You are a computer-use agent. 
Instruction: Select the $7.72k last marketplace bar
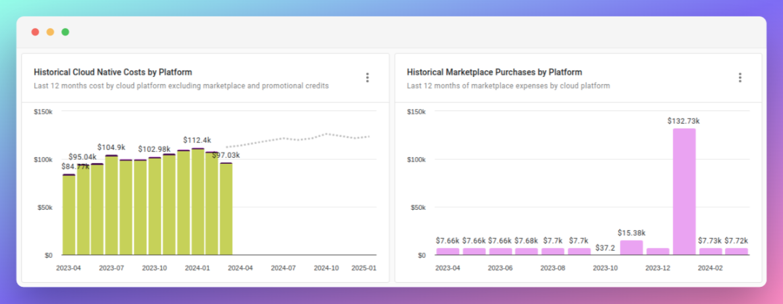(736, 251)
